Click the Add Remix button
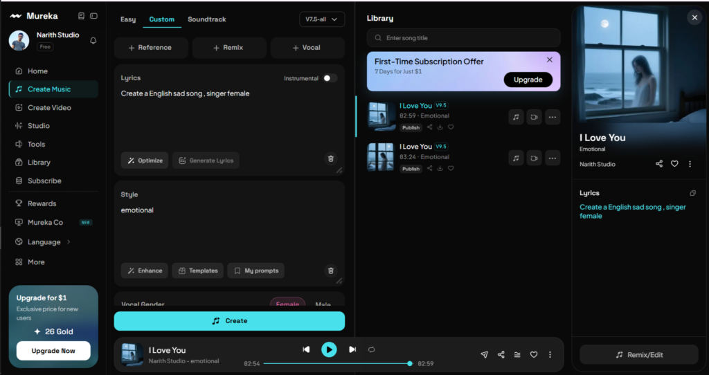Screen dimensions: 709x375 229,48
